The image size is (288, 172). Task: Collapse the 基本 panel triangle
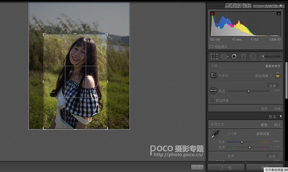tap(280, 116)
